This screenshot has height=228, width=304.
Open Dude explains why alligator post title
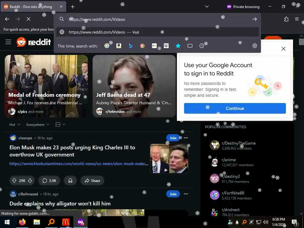60,204
